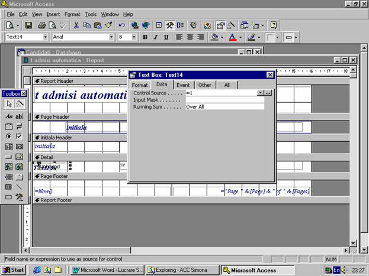This screenshot has height=276, width=369.
Task: Select the Label tool in Toolbox
Action: coord(9,115)
